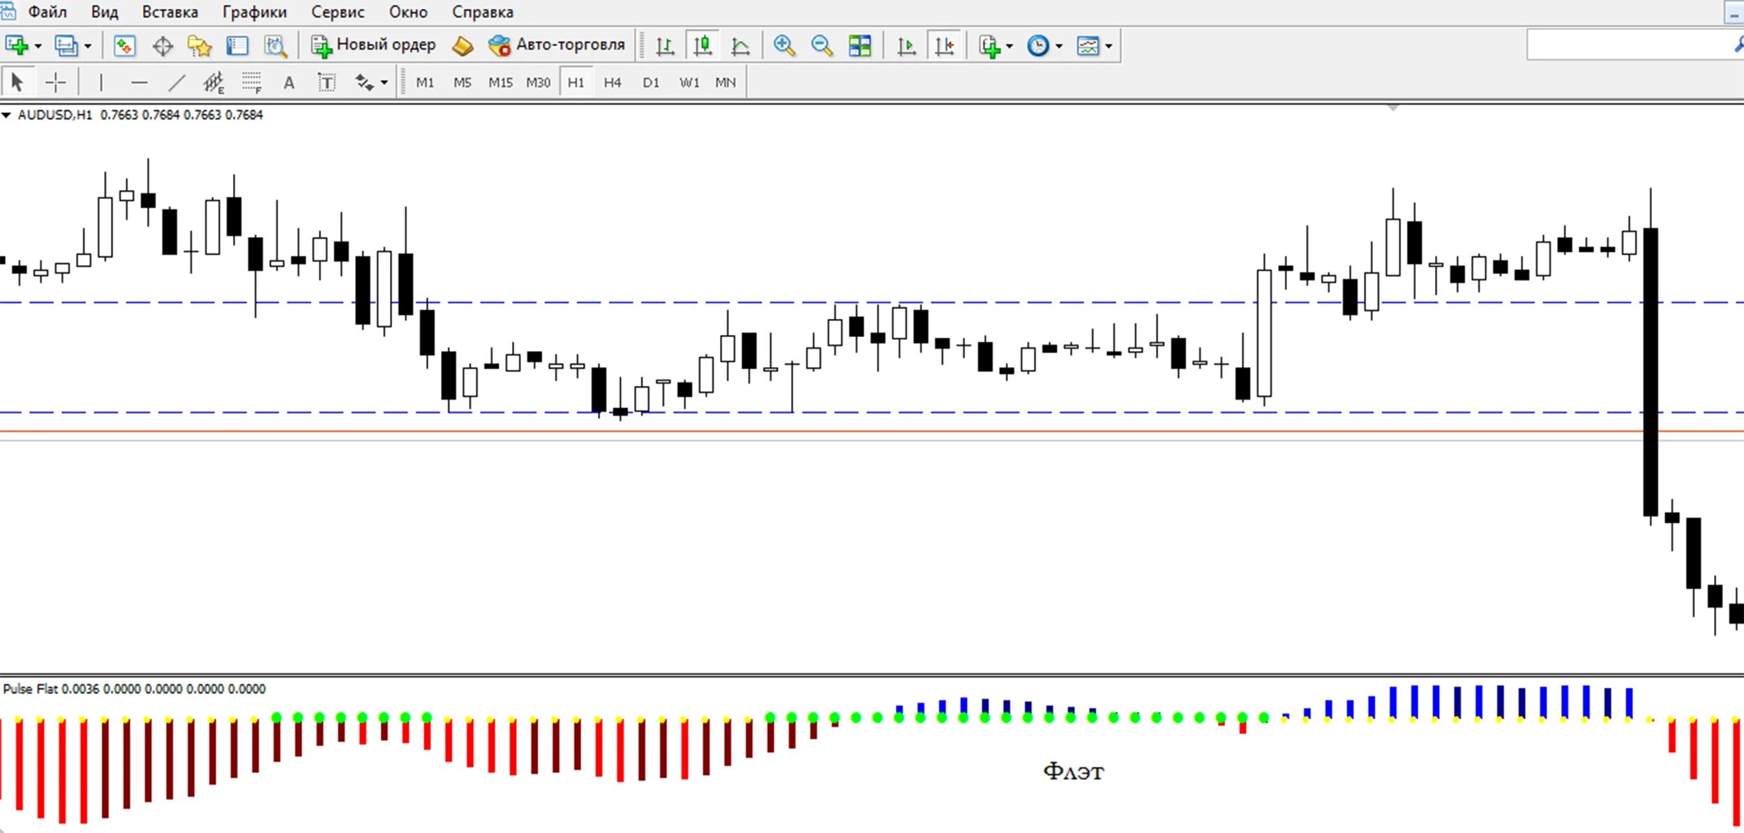The height and width of the screenshot is (833, 1744).
Task: Click the New Chart toolbar icon
Action: 17,46
